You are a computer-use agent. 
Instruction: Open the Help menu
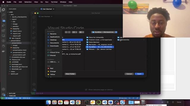[70, 2]
